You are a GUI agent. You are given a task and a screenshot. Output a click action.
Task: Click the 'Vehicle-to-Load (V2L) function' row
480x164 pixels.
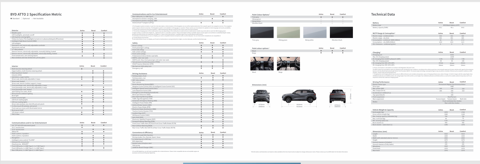coord(182,135)
